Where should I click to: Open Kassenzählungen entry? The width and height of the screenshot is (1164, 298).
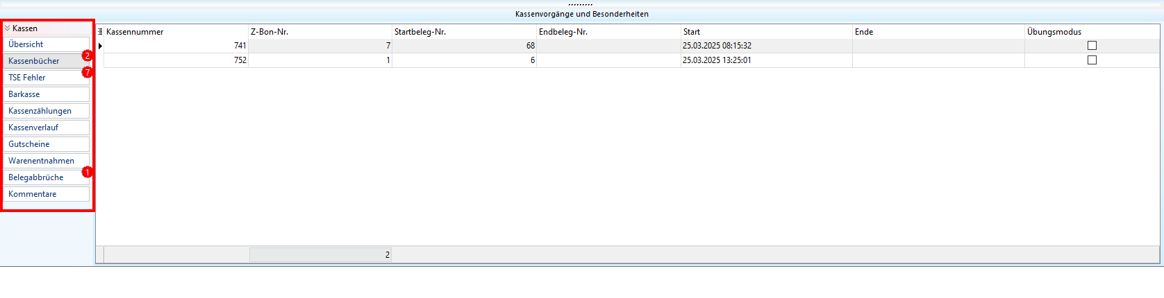point(47,111)
